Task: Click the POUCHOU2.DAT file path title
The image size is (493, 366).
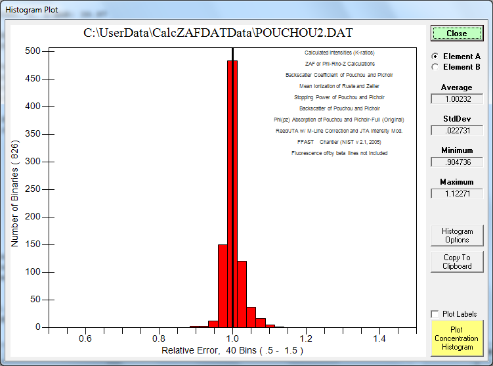Action: pos(219,33)
